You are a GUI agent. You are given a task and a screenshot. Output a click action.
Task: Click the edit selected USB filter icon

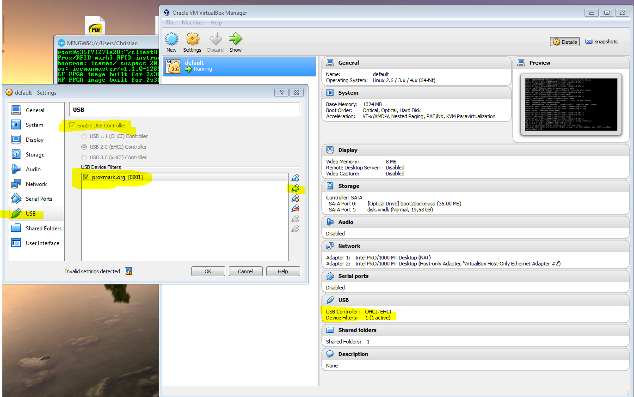tap(295, 198)
